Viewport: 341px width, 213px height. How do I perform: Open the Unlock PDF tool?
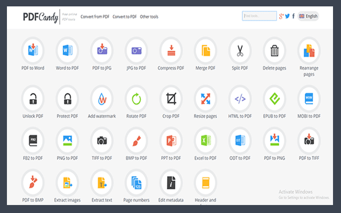[33, 99]
